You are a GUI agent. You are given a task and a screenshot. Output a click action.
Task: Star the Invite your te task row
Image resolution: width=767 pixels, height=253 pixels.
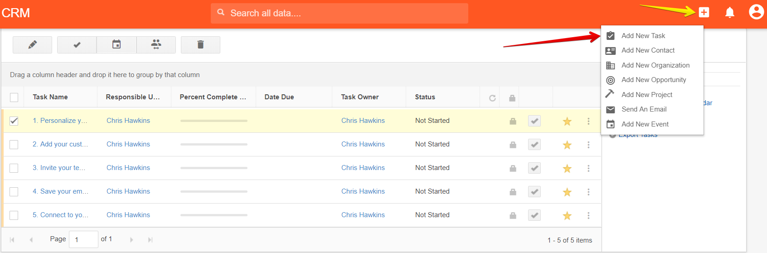tap(567, 168)
